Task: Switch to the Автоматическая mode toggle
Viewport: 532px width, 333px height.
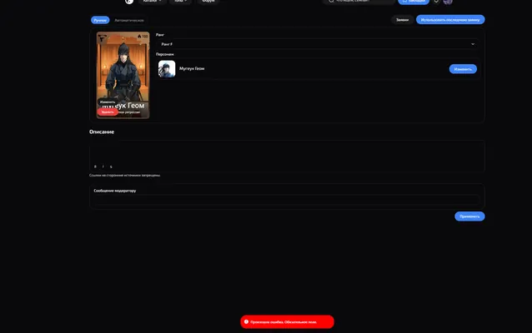Action: point(129,20)
